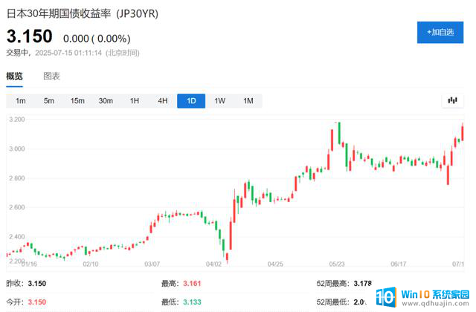
Task: Click the 03/07 date axis label
Action: [x=152, y=264]
